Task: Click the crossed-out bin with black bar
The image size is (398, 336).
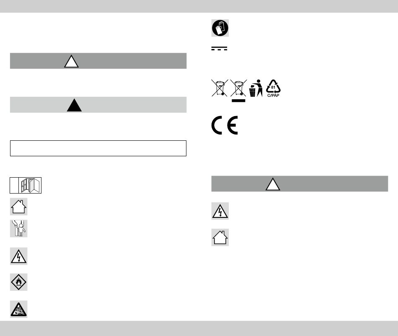Action: [239, 90]
